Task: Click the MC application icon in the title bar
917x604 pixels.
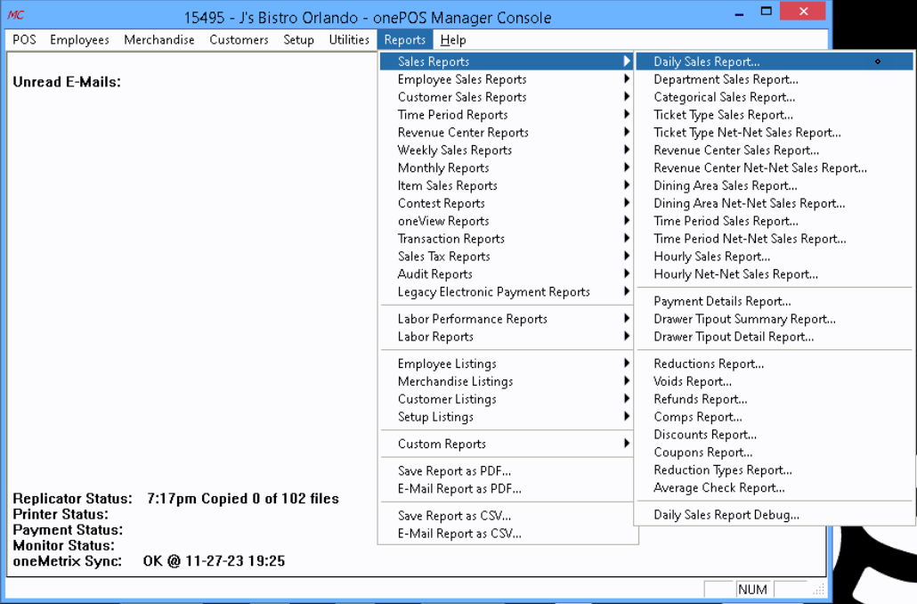Action: [x=16, y=15]
